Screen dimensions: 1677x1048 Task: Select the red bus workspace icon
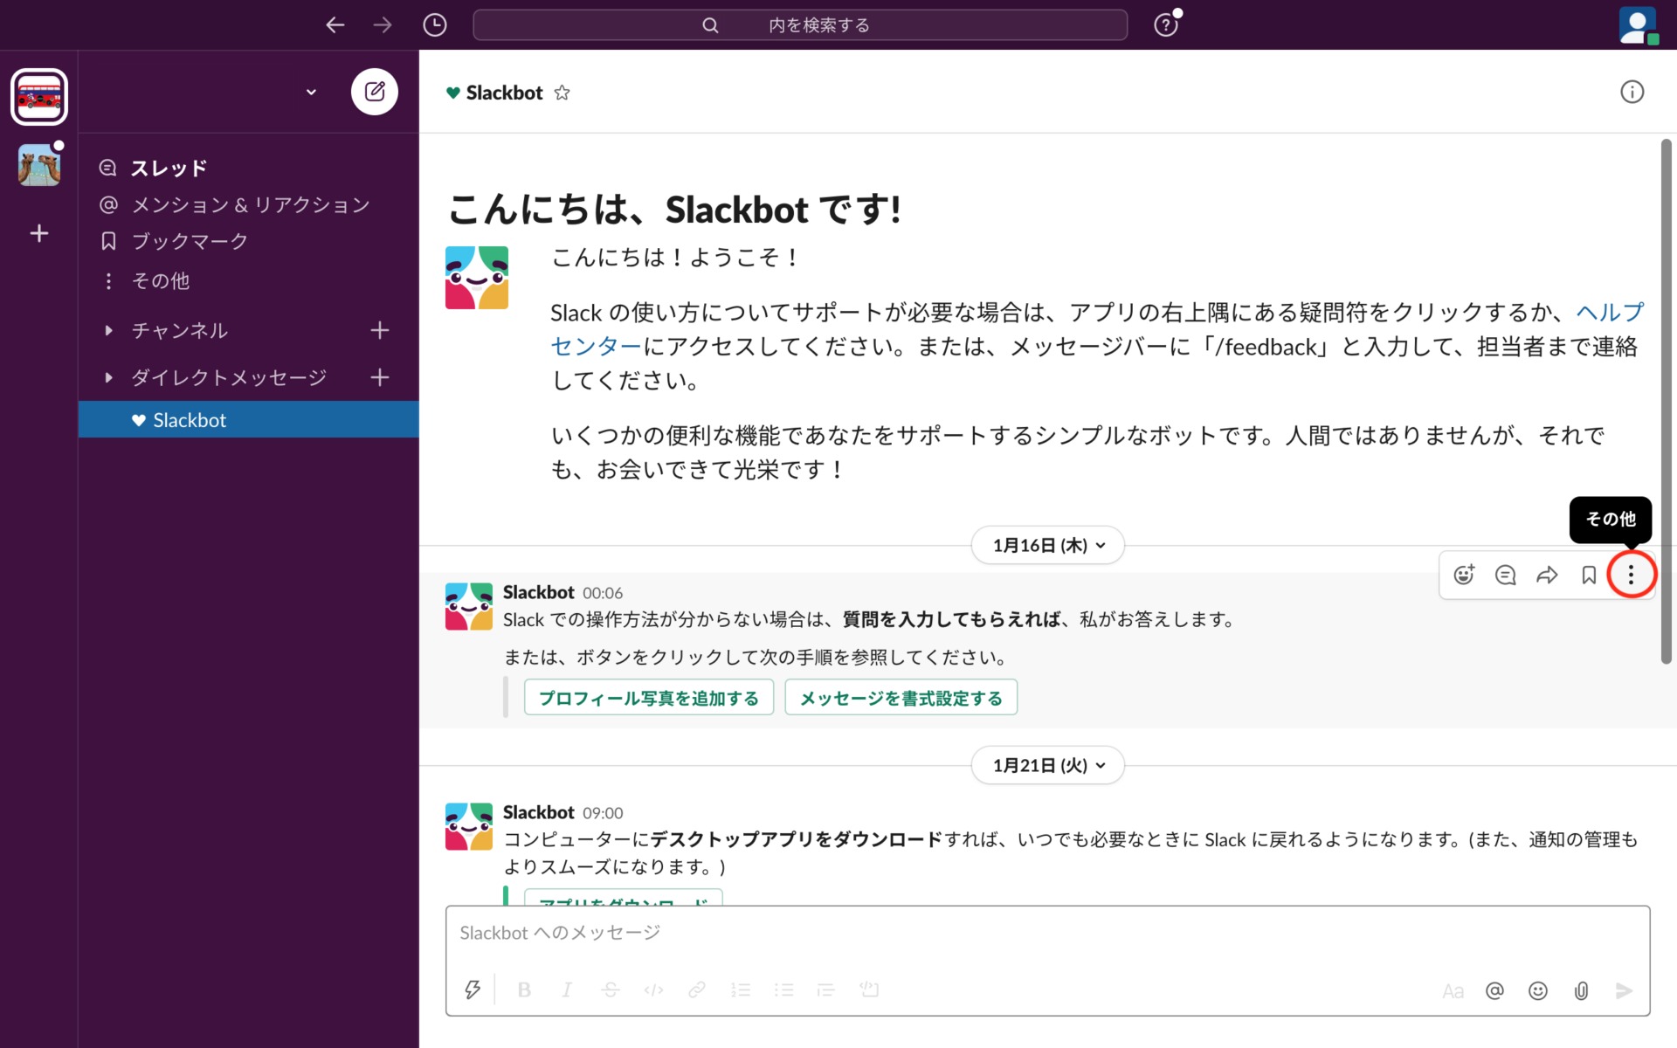point(39,97)
